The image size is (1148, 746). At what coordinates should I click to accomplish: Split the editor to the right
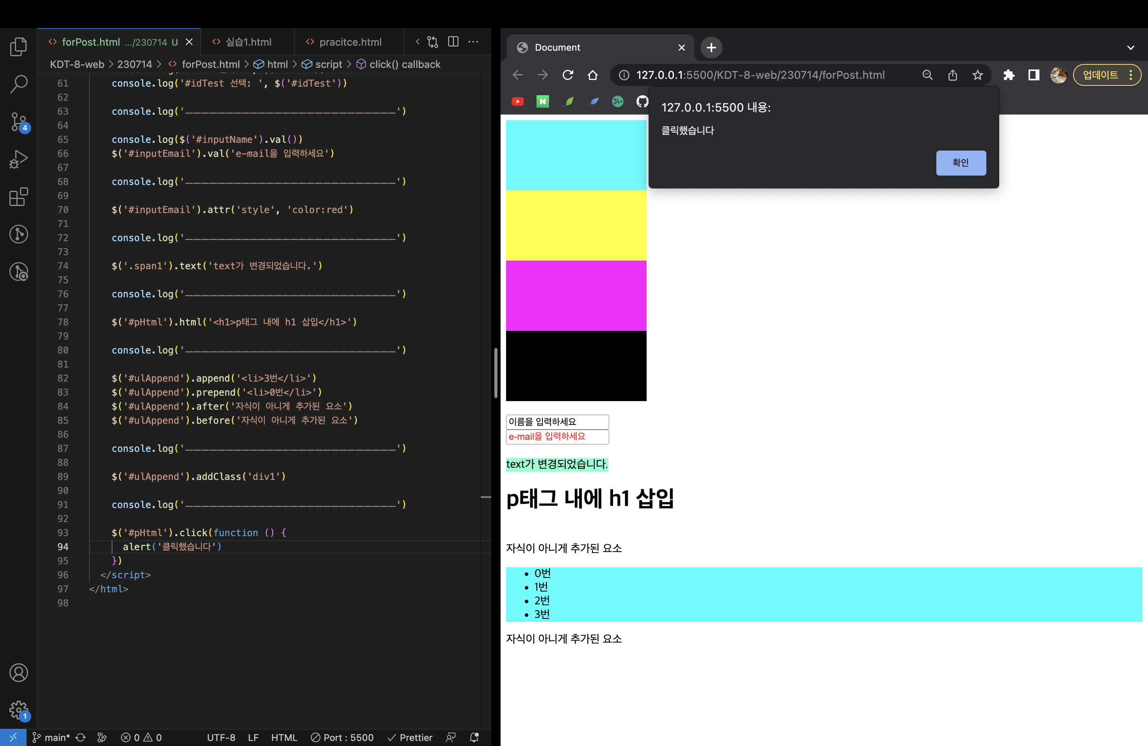(453, 42)
